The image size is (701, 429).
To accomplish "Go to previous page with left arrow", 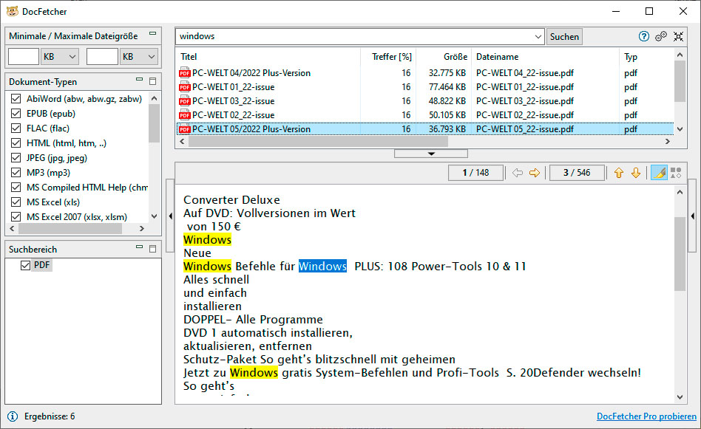I will pos(518,173).
